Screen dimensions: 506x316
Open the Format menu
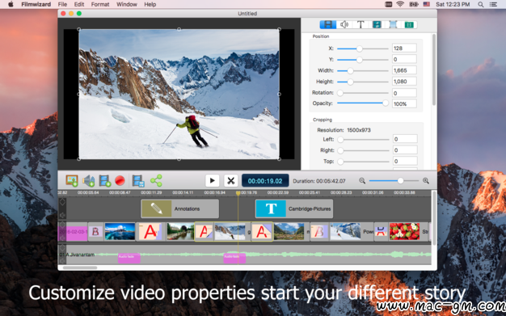tap(100, 4)
